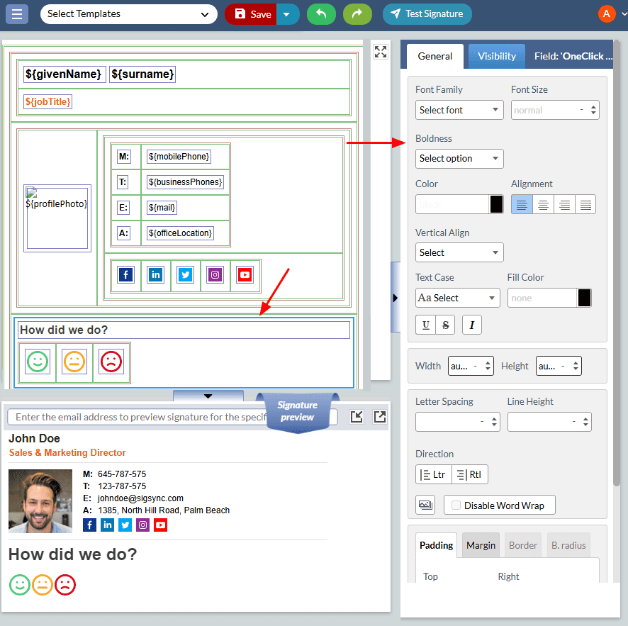Image resolution: width=628 pixels, height=626 pixels.
Task: Set direction to Ltr
Action: click(433, 474)
